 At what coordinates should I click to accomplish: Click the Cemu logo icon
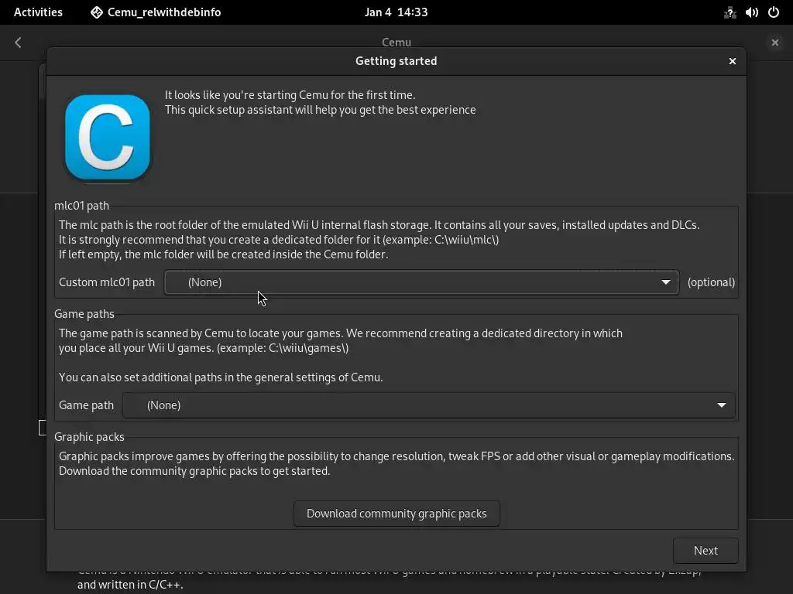point(107,137)
